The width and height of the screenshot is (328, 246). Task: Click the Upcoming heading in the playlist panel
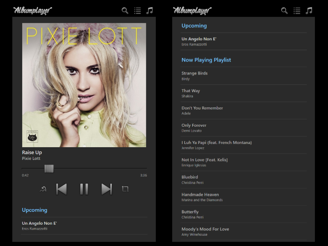click(x=194, y=26)
